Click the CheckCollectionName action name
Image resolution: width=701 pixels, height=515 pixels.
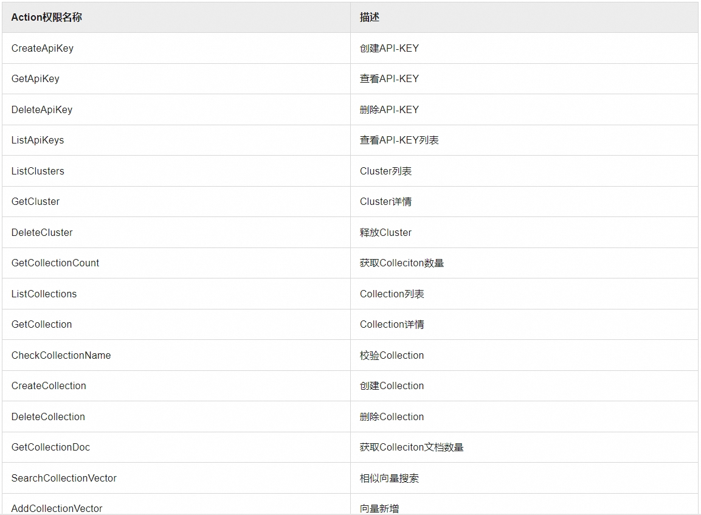pyautogui.click(x=61, y=355)
